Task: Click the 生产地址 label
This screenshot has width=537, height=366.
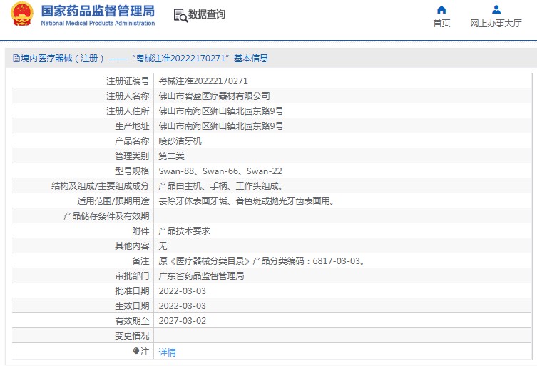Action: [132, 126]
